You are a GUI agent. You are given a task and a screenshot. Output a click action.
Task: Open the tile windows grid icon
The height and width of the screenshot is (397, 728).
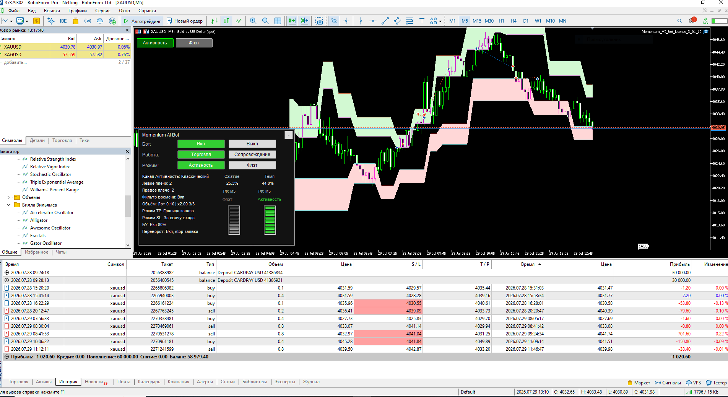click(278, 21)
